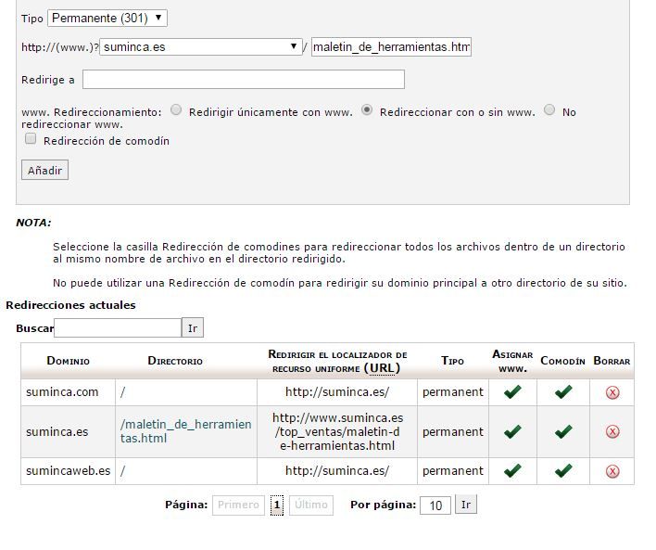Viewport: 656px width, 550px height.
Task: Click the Redirigir el localizador URL header
Action: [x=337, y=362]
